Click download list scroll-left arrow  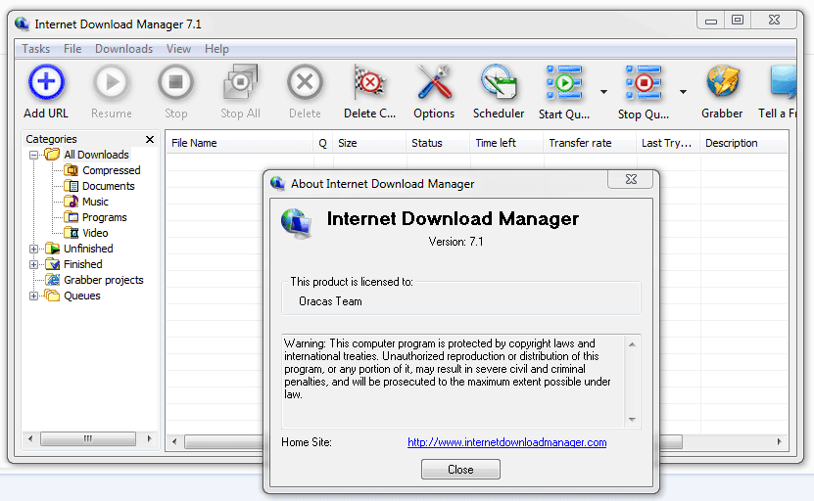coord(174,442)
